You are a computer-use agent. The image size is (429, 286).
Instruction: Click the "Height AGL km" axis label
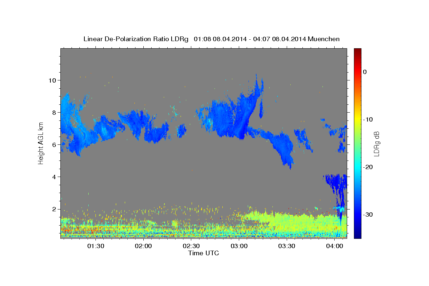click(41, 143)
